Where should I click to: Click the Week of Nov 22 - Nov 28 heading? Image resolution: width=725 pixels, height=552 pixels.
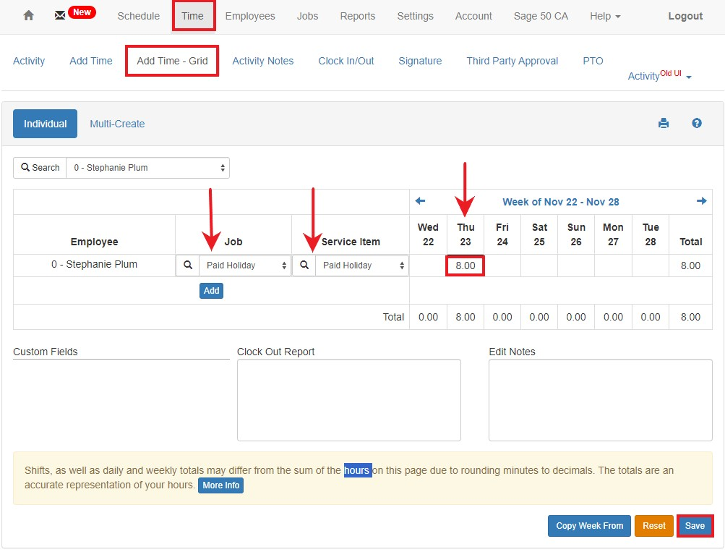click(560, 202)
